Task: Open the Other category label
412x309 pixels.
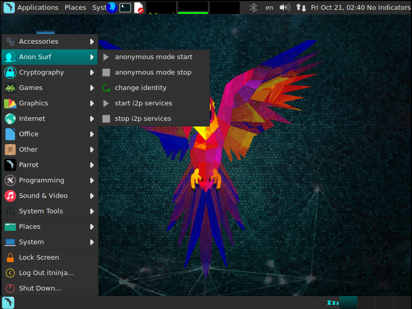Action: pos(28,150)
